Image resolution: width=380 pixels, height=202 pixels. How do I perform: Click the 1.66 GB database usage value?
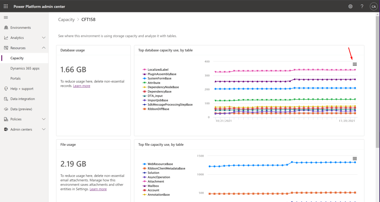73,70
